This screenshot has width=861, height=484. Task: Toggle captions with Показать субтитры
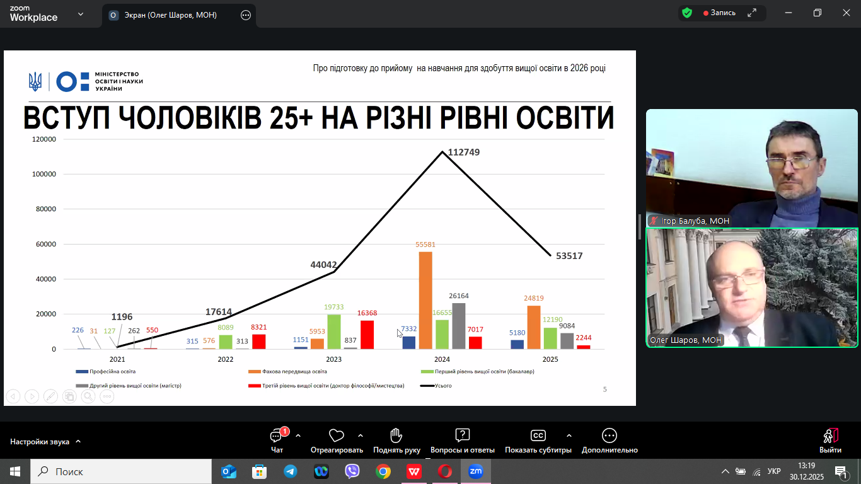(538, 441)
